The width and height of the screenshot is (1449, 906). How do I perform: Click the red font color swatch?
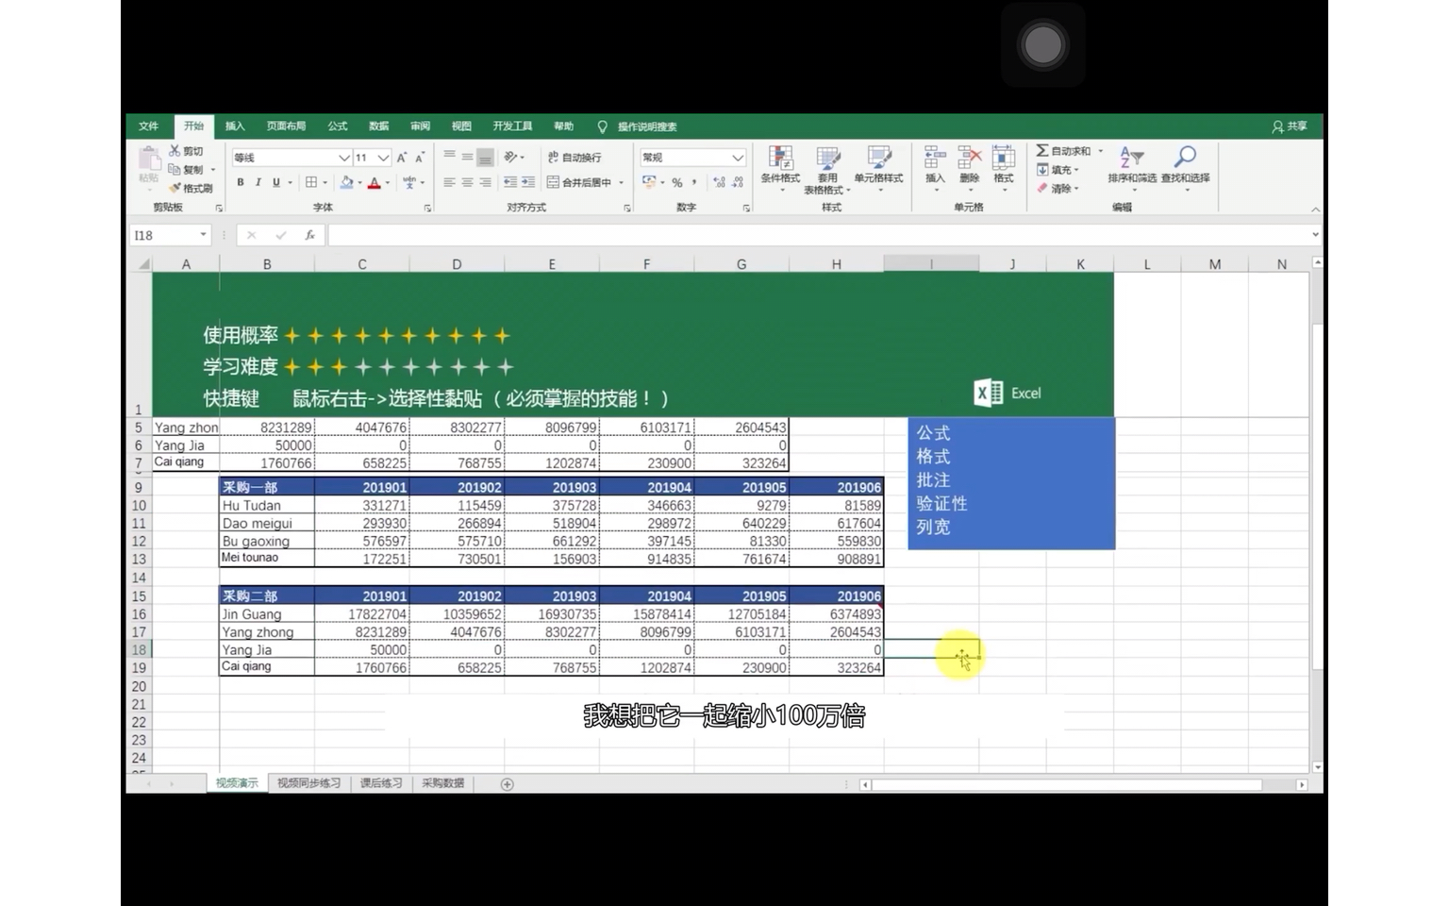(x=375, y=187)
